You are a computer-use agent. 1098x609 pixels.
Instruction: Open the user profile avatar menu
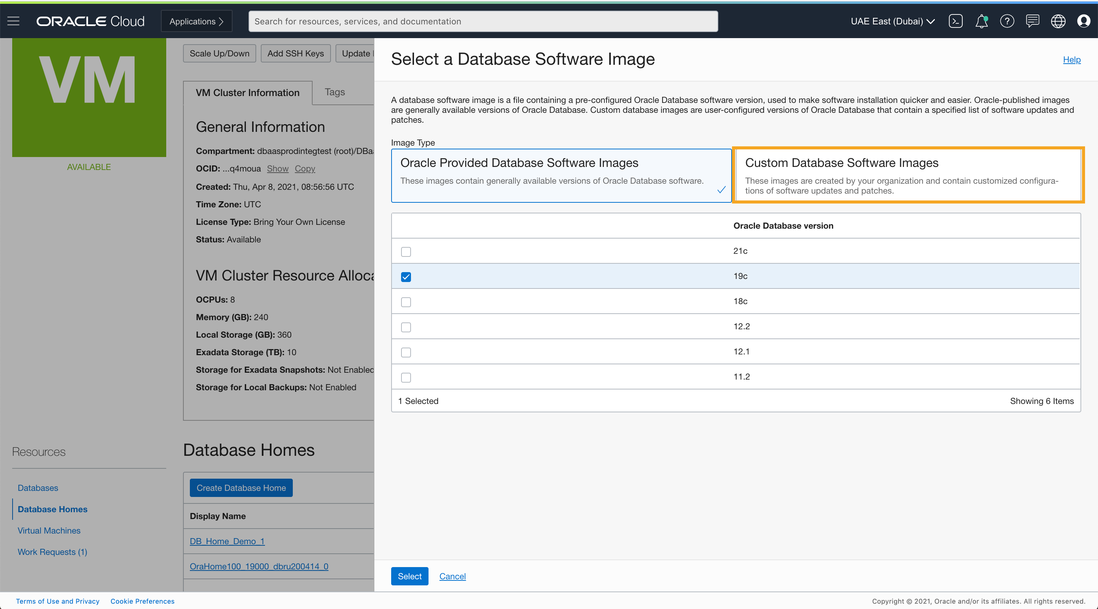tap(1084, 21)
